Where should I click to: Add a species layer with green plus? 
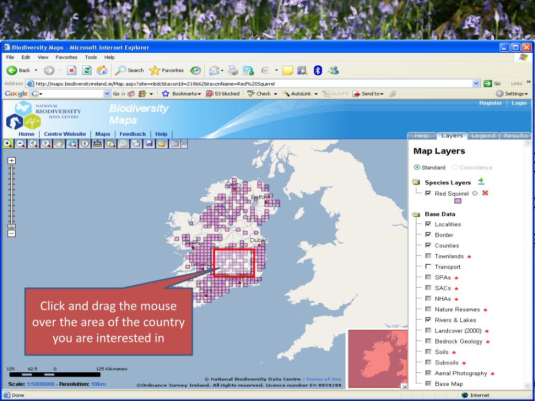pyautogui.click(x=481, y=181)
